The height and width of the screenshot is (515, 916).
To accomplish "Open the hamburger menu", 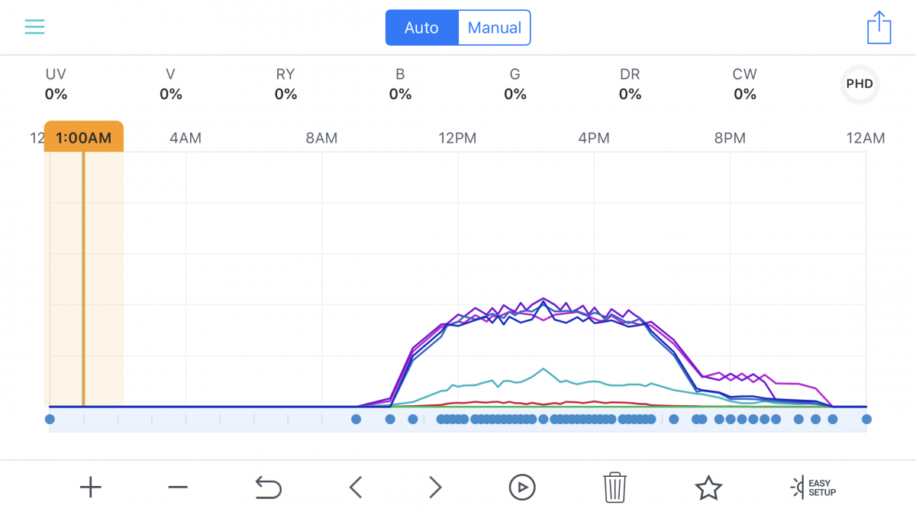I will (x=34, y=27).
